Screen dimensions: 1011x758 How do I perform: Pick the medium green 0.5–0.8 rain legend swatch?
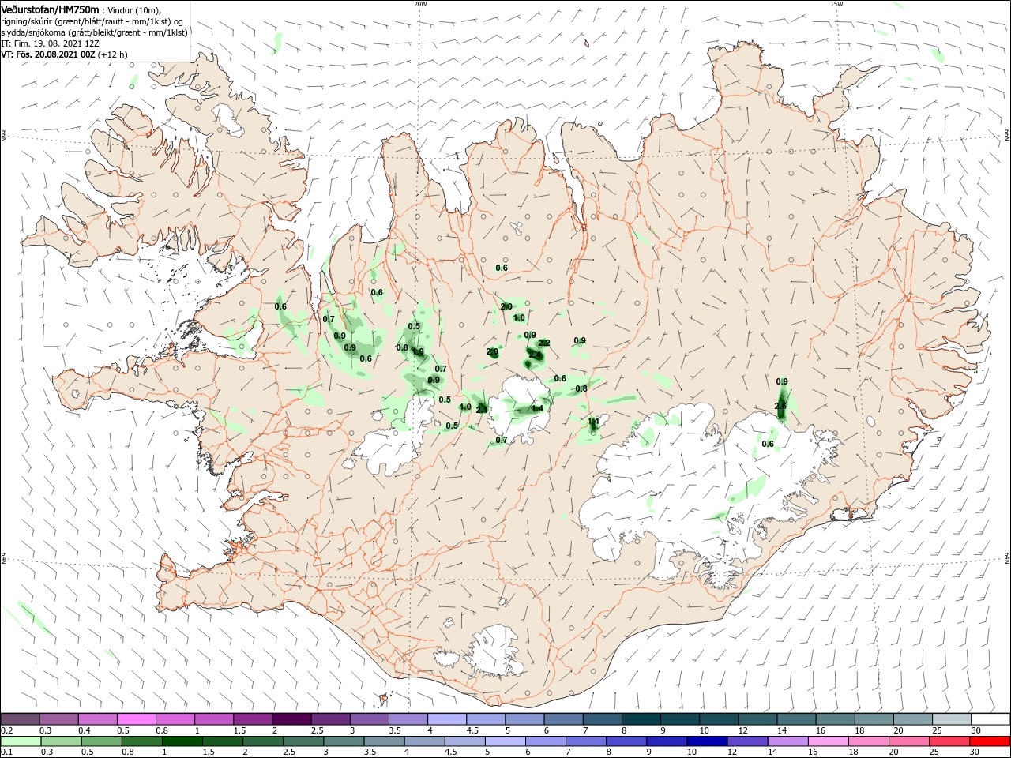pyautogui.click(x=101, y=741)
